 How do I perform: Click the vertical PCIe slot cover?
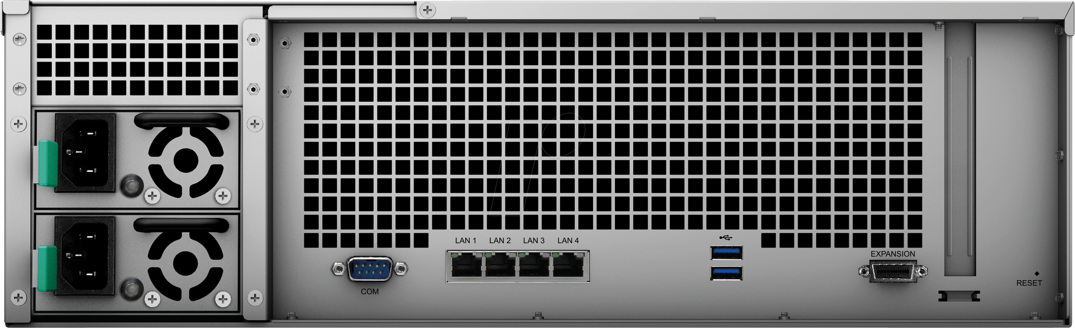click(x=960, y=148)
